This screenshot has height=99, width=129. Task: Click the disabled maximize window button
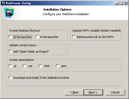tap(121, 3)
